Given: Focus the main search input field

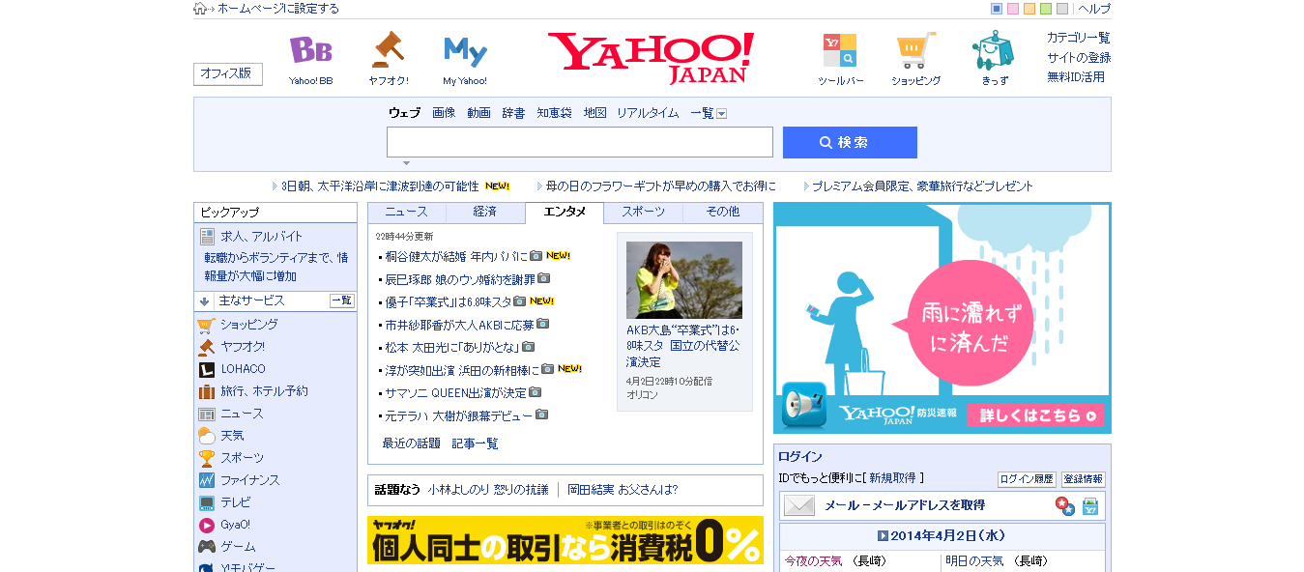Looking at the screenshot, I should click(580, 142).
